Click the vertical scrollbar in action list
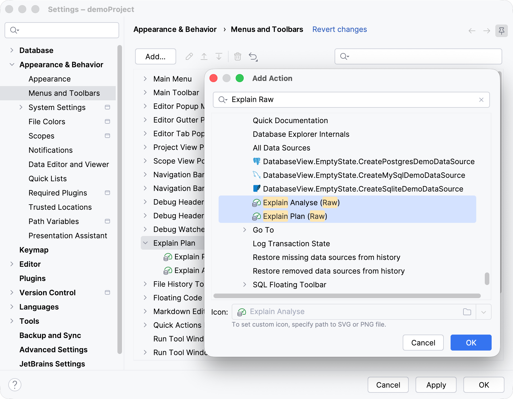The image size is (513, 399). tap(487, 279)
